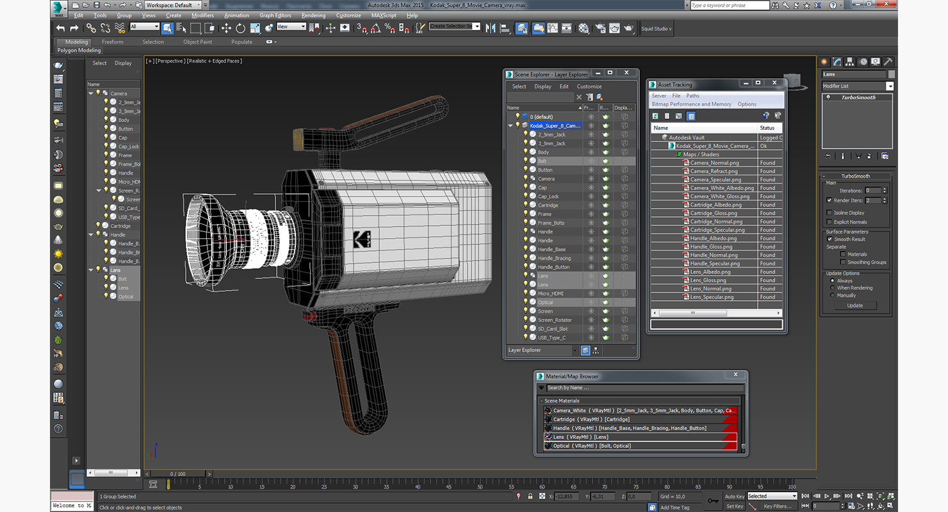Collapse the Handle group in left explorer
The width and height of the screenshot is (948, 512).
[x=91, y=235]
